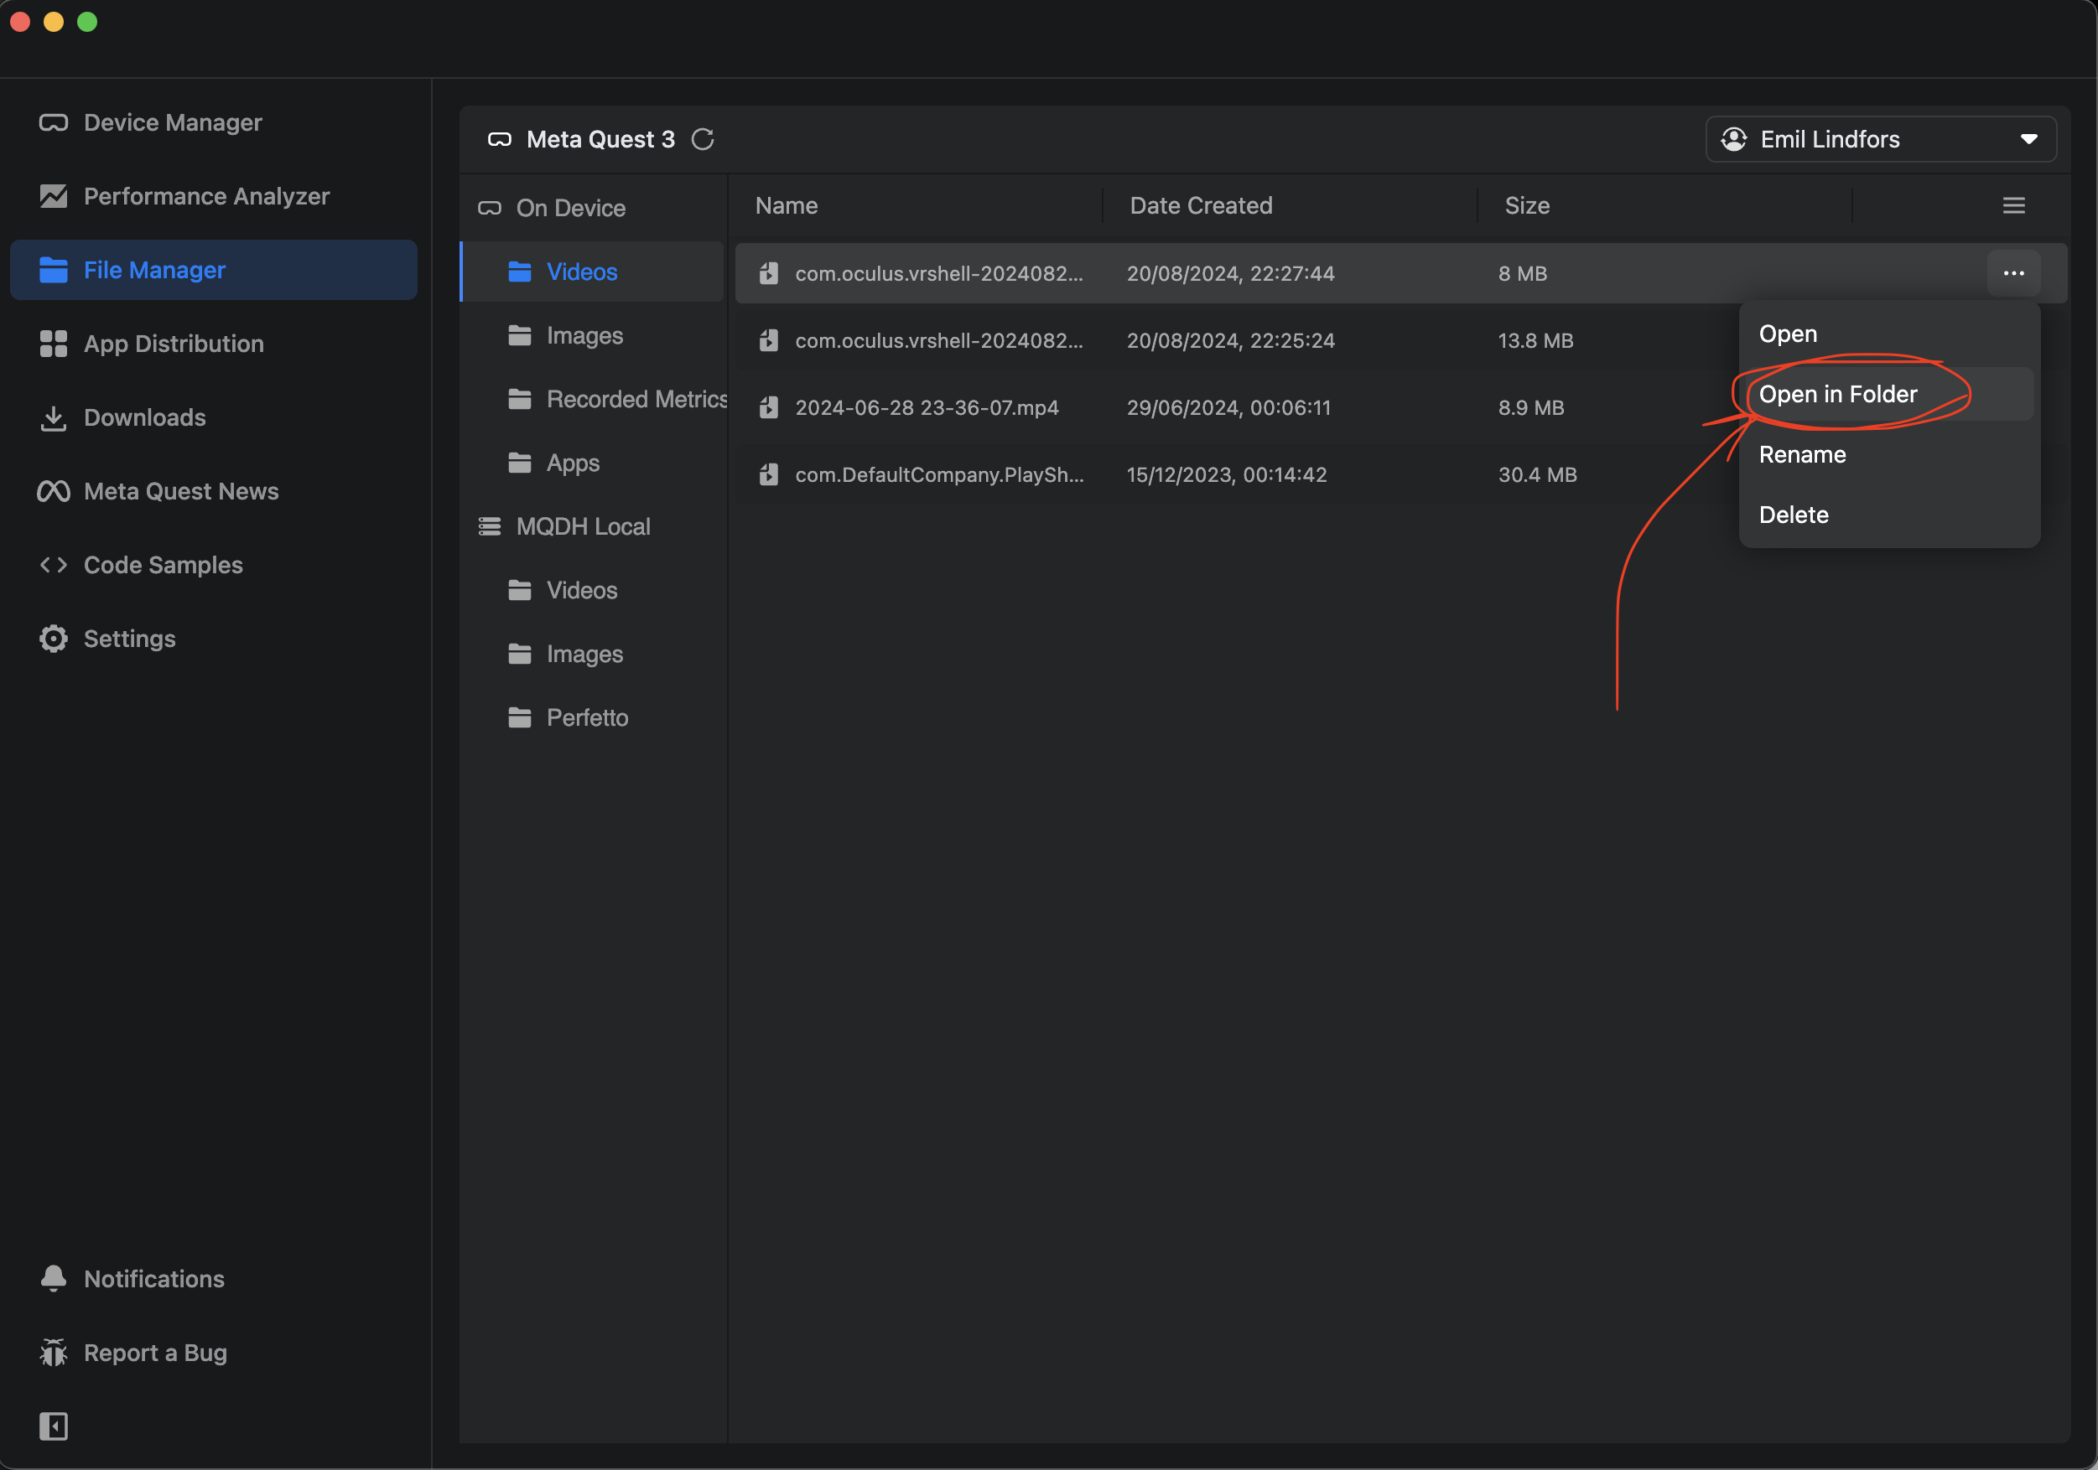Collapse the MQDH Local section
This screenshot has width=2098, height=1470.
coord(582,527)
